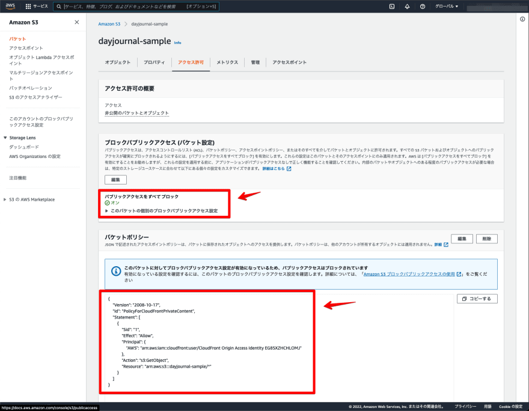529x411 pixels.
Task: Click Cookie の設定 footer link
Action: pyautogui.click(x=511, y=407)
